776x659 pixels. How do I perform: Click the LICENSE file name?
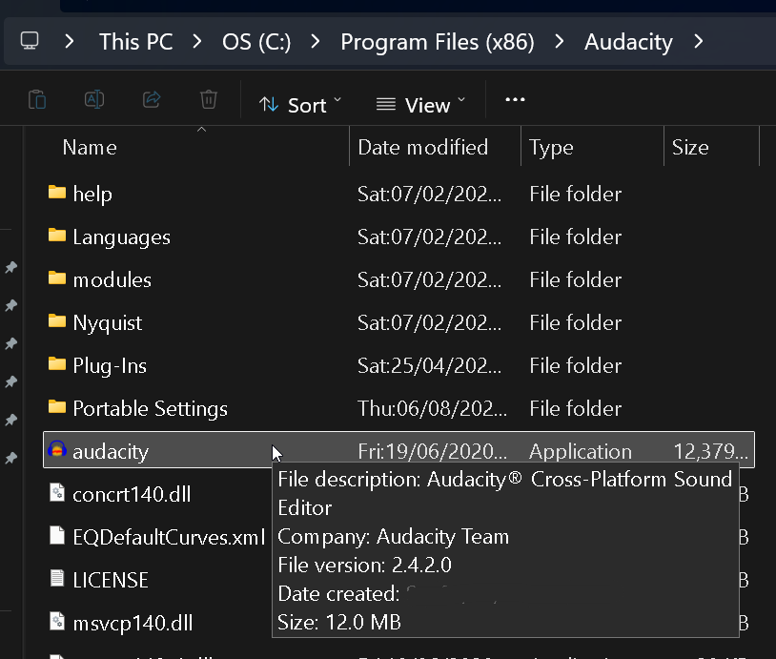[x=111, y=580]
